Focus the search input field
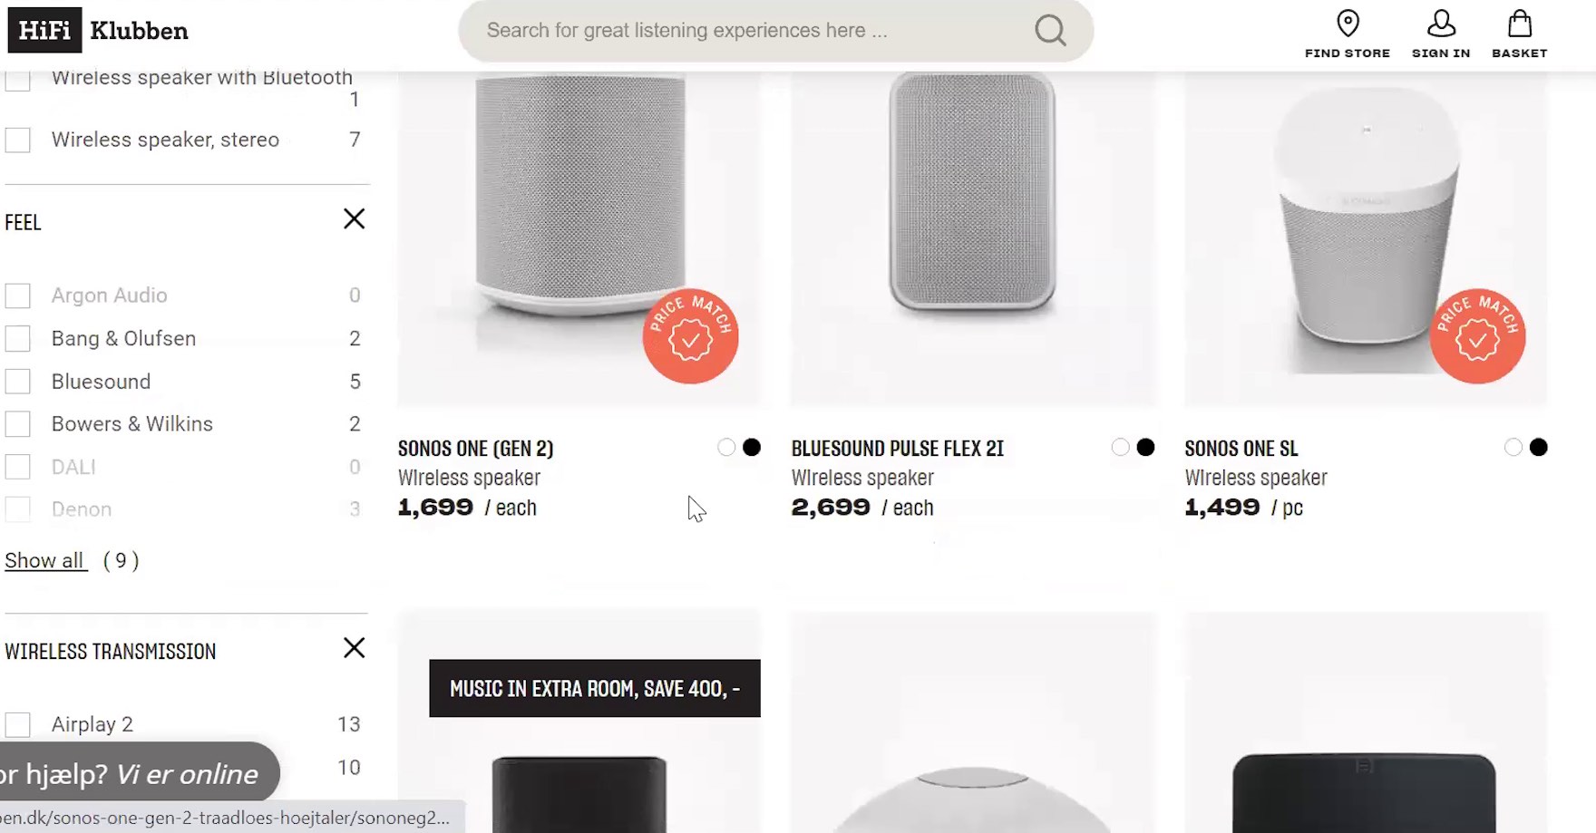Viewport: 1596px width, 833px height. click(744, 31)
